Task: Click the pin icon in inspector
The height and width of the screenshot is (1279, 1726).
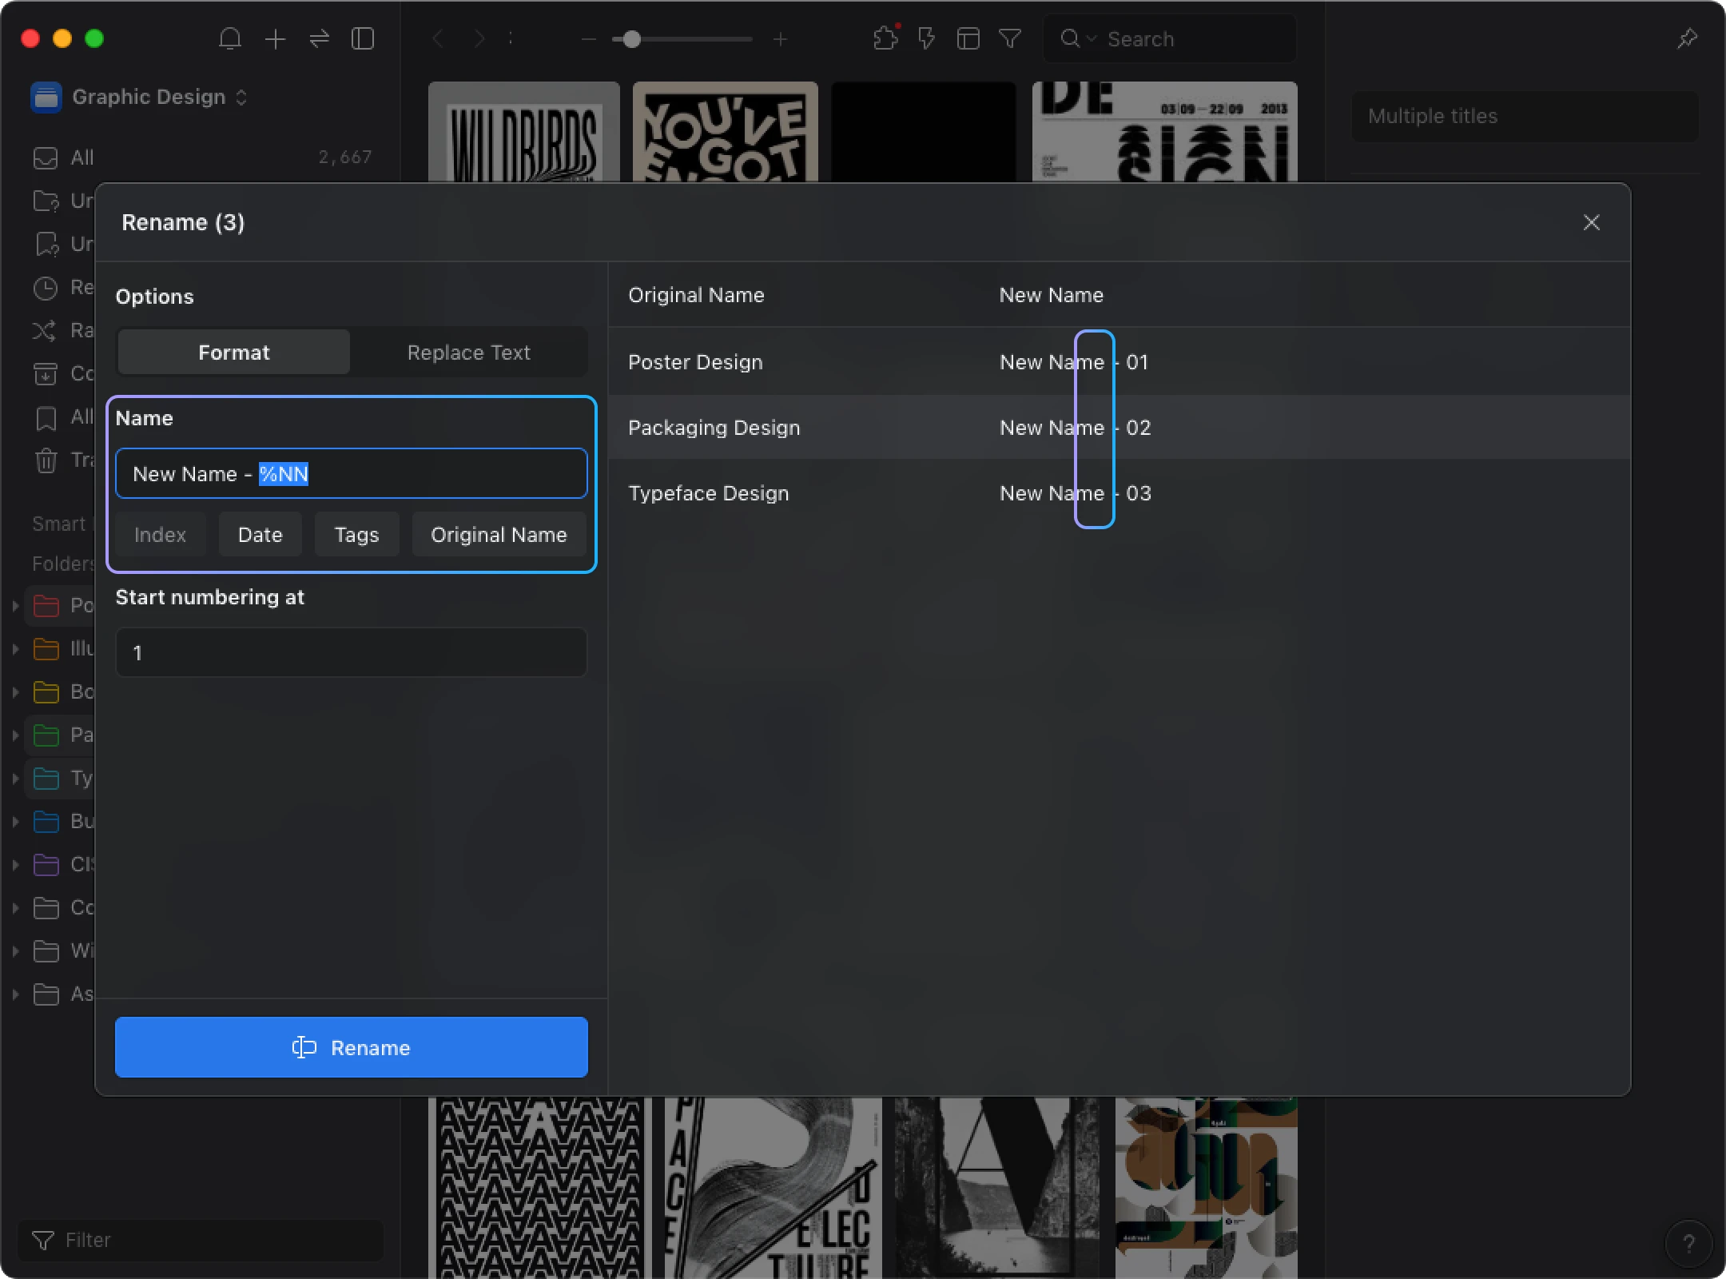Action: [x=1687, y=38]
